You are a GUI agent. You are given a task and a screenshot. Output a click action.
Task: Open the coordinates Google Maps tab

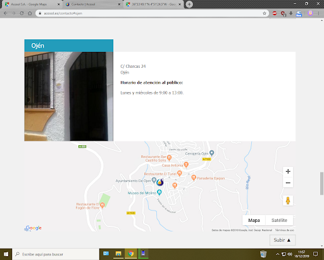[x=154, y=4]
